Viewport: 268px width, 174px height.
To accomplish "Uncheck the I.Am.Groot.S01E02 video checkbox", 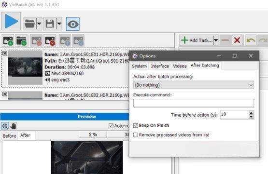I will 5,94.
